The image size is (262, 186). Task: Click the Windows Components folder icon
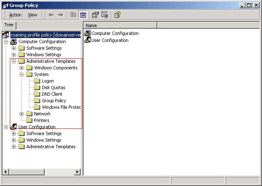[x=29, y=68]
